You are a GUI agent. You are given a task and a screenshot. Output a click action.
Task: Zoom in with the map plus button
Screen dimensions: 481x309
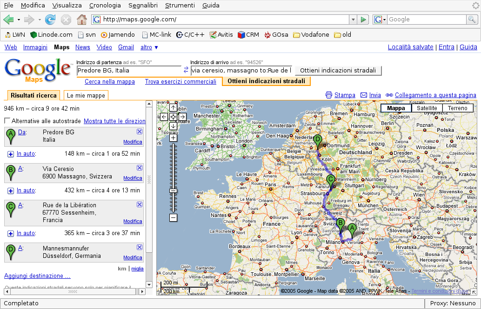click(173, 138)
